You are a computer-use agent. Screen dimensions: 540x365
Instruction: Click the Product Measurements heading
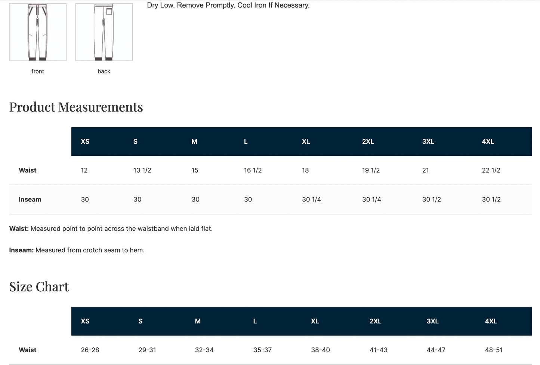click(x=76, y=107)
